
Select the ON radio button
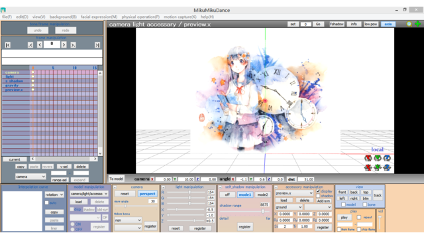[x=72, y=224]
